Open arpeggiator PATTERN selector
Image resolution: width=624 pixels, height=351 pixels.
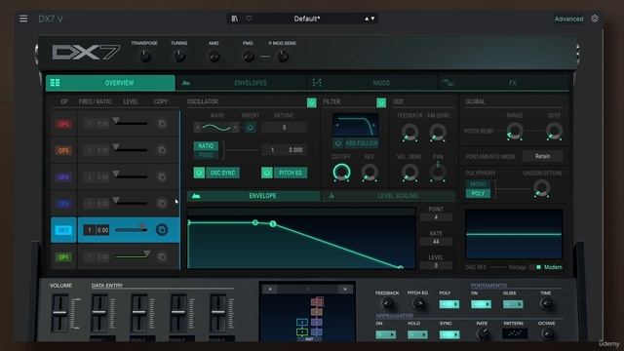click(x=515, y=333)
